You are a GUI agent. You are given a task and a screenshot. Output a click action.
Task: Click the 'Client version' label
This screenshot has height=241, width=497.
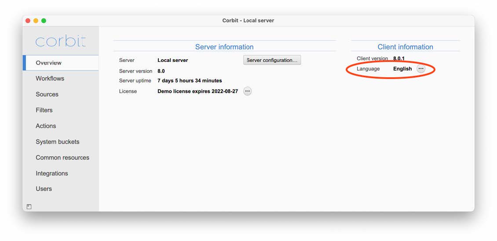point(372,58)
